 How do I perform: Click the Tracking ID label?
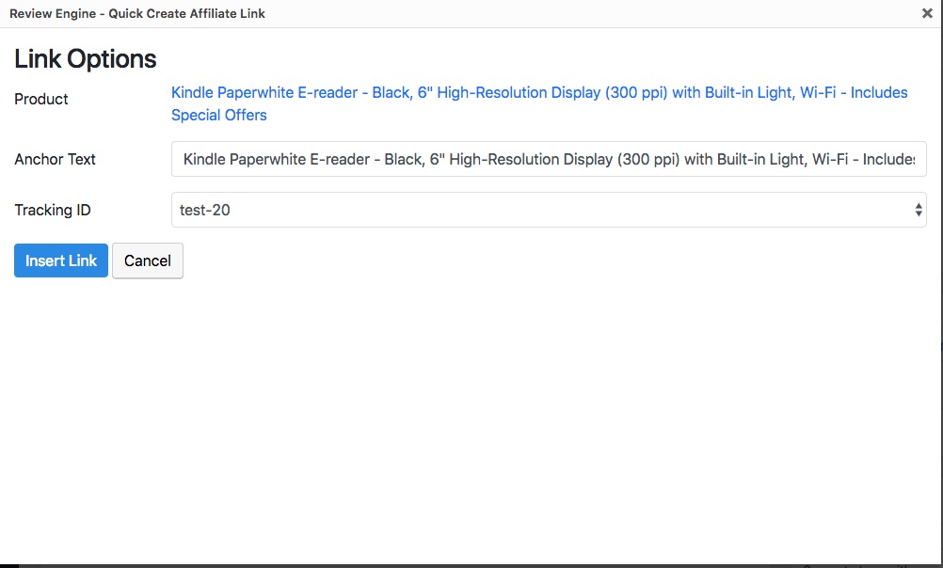[53, 210]
